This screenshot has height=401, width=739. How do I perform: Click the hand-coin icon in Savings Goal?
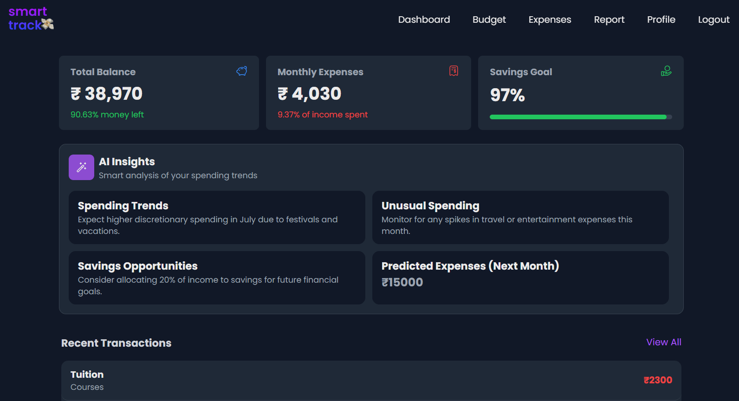[x=666, y=71]
